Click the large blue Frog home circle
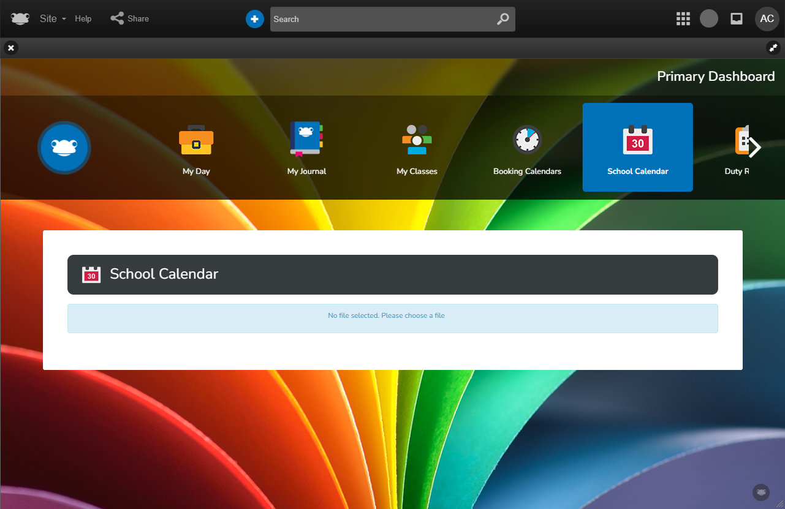The height and width of the screenshot is (509, 785). [x=64, y=148]
